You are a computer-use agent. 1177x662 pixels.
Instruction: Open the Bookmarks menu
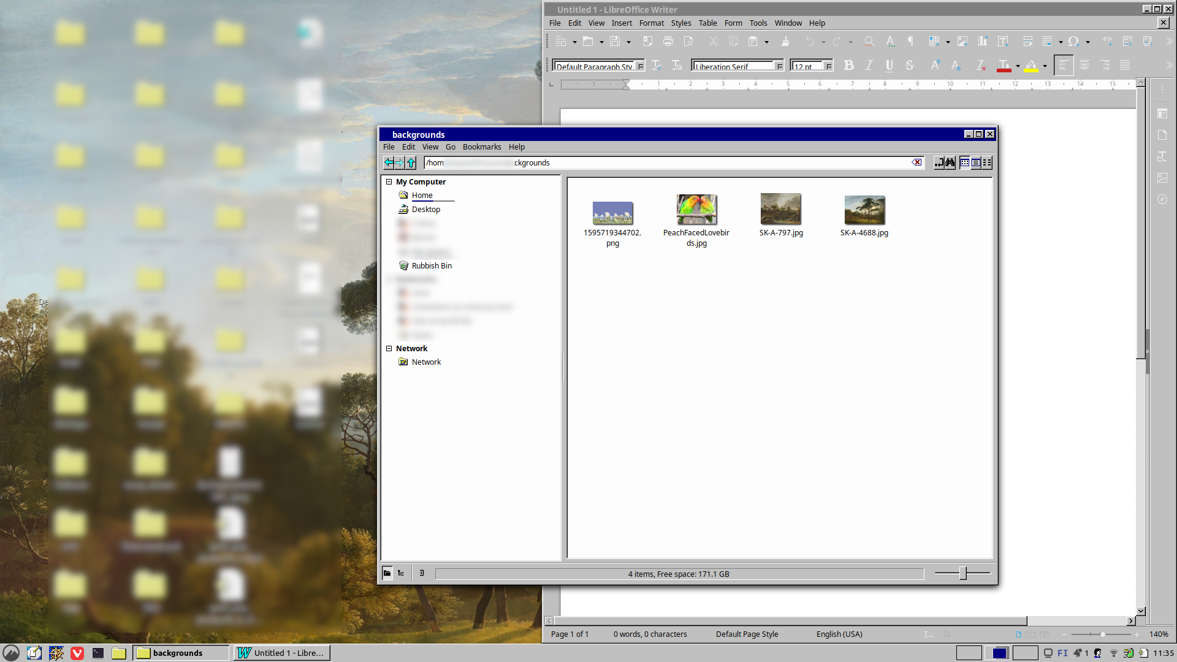point(481,147)
